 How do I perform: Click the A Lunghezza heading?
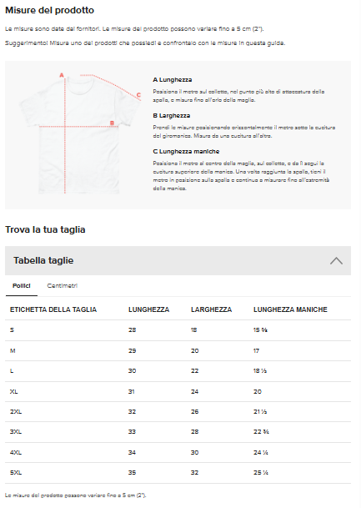click(173, 80)
